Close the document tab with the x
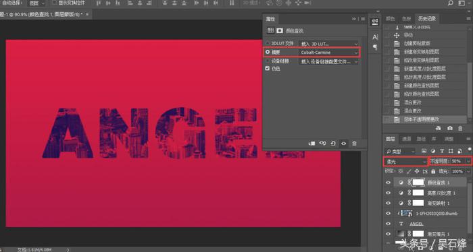 click(x=87, y=14)
